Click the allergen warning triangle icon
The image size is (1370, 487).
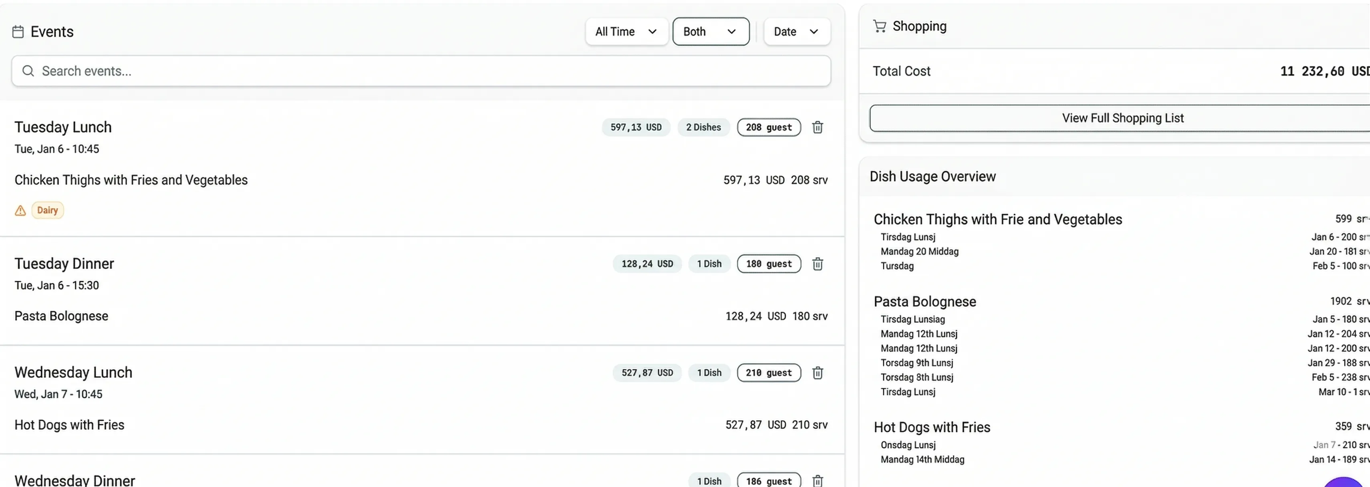pyautogui.click(x=20, y=211)
